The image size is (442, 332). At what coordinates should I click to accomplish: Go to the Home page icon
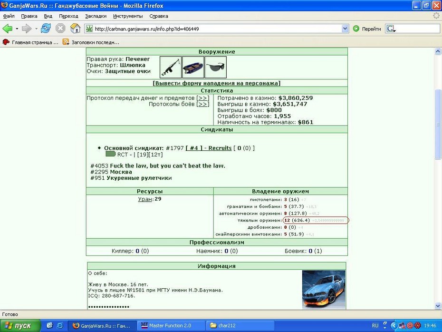click(x=75, y=29)
